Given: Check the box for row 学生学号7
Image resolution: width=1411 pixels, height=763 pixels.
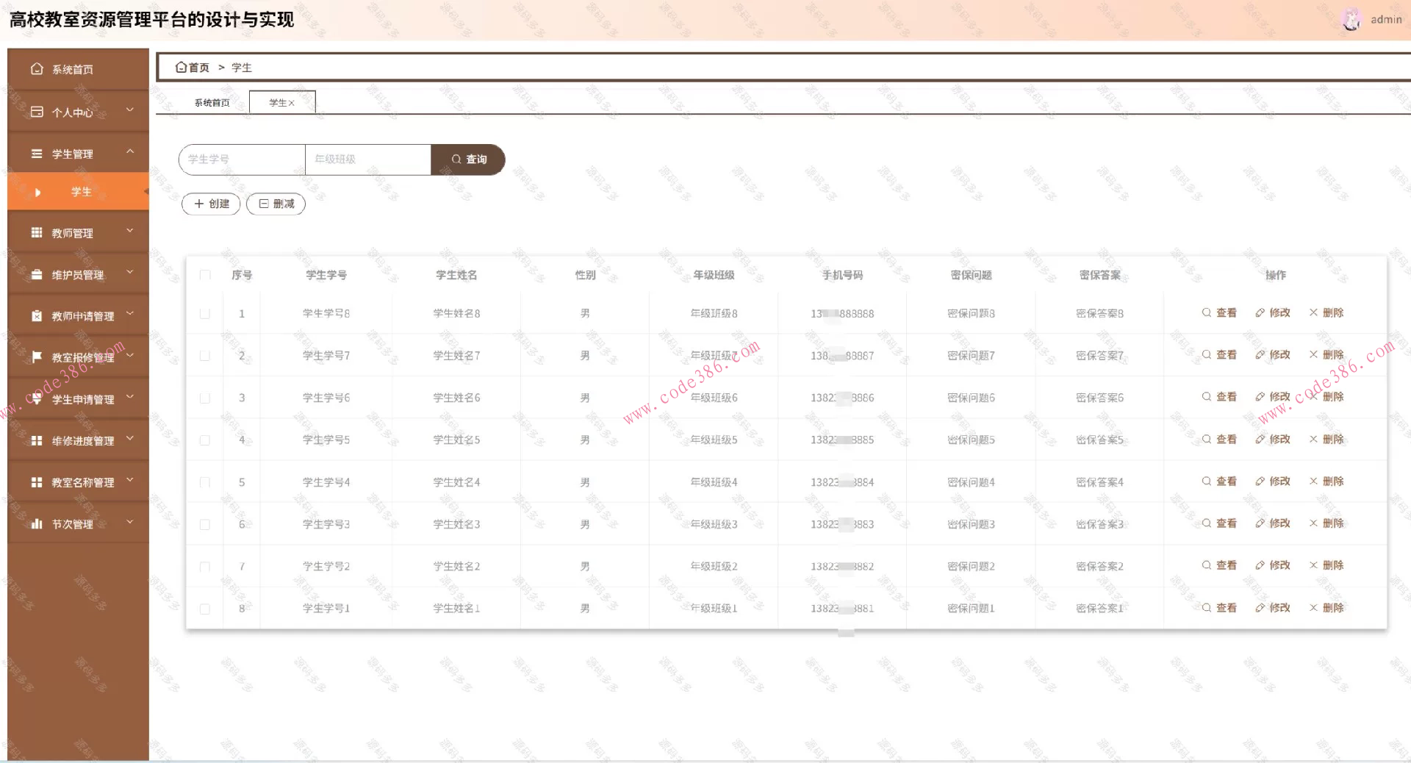Looking at the screenshot, I should pyautogui.click(x=205, y=356).
